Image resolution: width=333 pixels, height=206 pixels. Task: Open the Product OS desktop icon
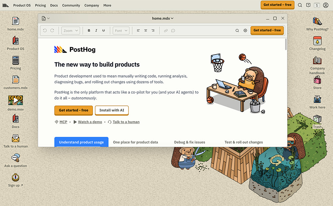(16, 41)
